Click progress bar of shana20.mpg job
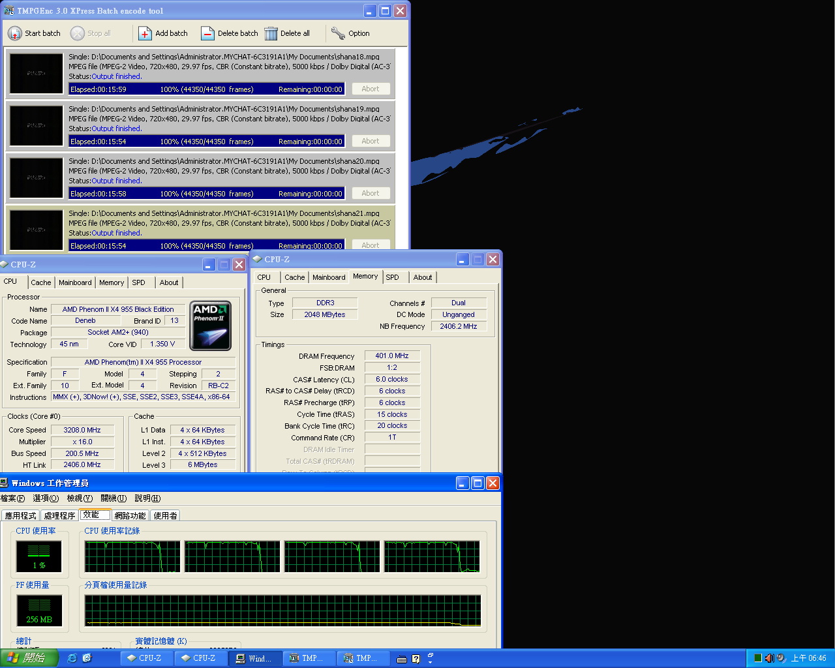This screenshot has height=668, width=835. tap(207, 194)
